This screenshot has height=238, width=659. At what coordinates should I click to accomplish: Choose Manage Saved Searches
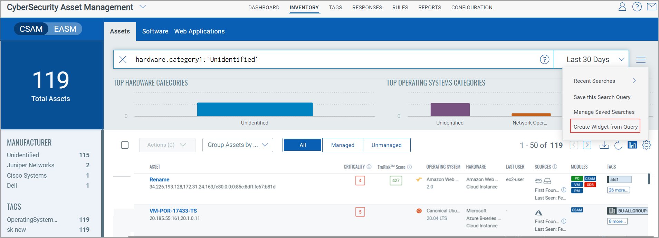(x=604, y=112)
